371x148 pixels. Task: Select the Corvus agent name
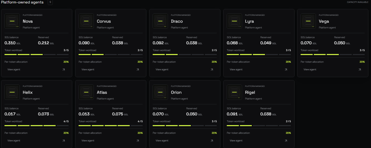104,21
